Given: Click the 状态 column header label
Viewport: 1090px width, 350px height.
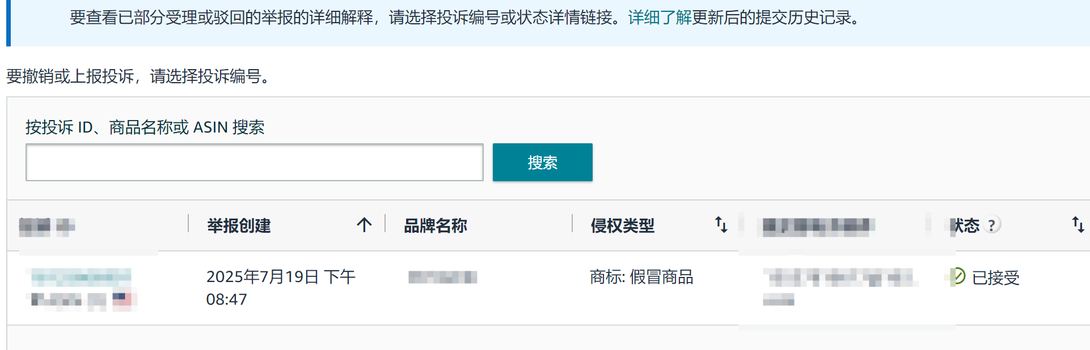Looking at the screenshot, I should click(x=965, y=225).
